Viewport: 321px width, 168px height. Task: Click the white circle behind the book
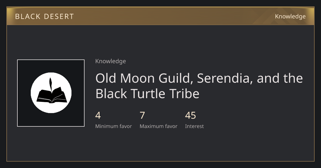point(51,93)
